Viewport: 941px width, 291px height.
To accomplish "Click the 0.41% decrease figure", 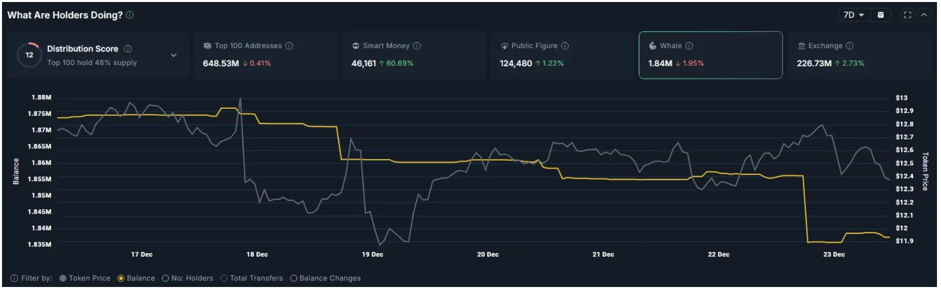I will [260, 63].
